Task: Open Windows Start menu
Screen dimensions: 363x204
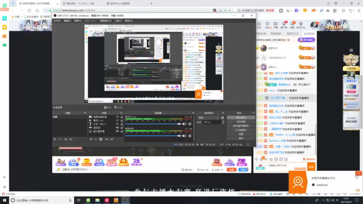Action: [x=5, y=200]
